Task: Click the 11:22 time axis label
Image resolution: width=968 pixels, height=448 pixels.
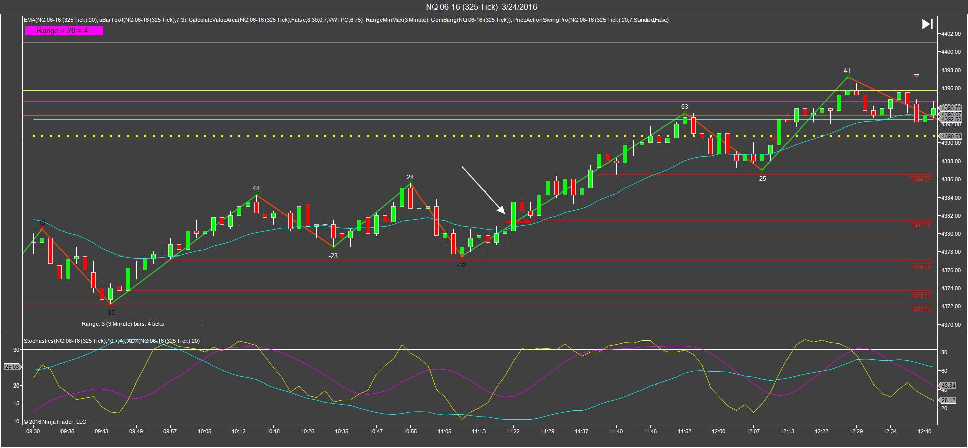Action: 513,431
